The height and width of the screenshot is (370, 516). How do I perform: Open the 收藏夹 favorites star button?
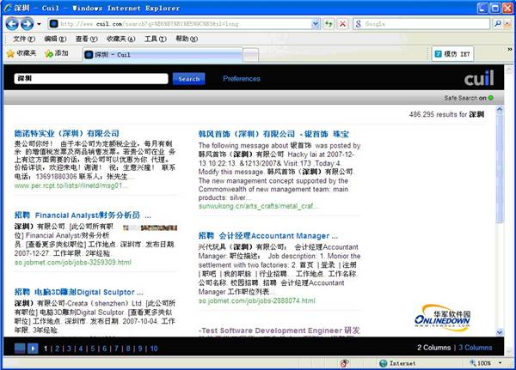tap(21, 53)
